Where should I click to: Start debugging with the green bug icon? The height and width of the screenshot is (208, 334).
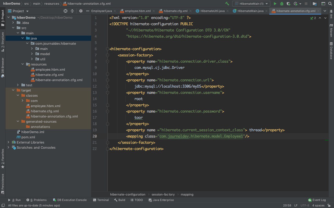pos(282,4)
